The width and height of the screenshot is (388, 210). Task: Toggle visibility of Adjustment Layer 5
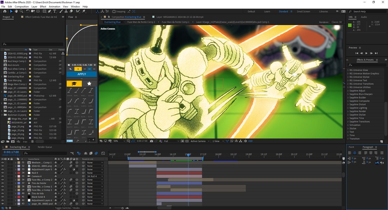point(3,170)
